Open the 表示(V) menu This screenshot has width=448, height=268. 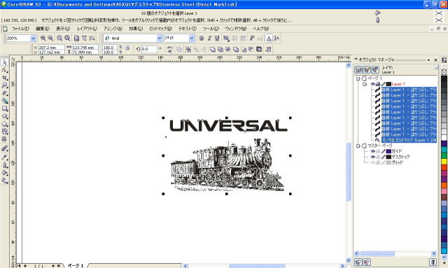[63, 29]
